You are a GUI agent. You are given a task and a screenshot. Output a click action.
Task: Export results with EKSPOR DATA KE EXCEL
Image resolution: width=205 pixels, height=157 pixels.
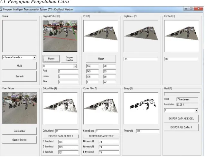click(181, 119)
